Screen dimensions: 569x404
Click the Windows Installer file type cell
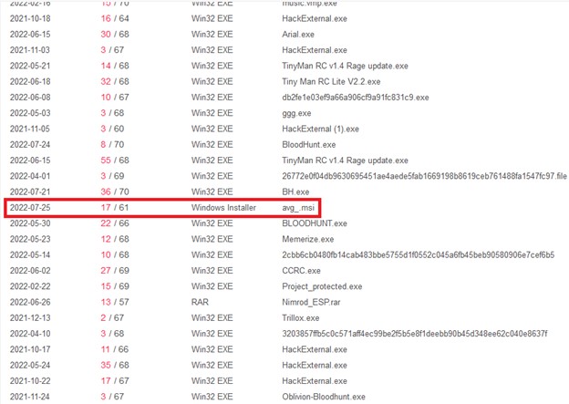point(226,208)
